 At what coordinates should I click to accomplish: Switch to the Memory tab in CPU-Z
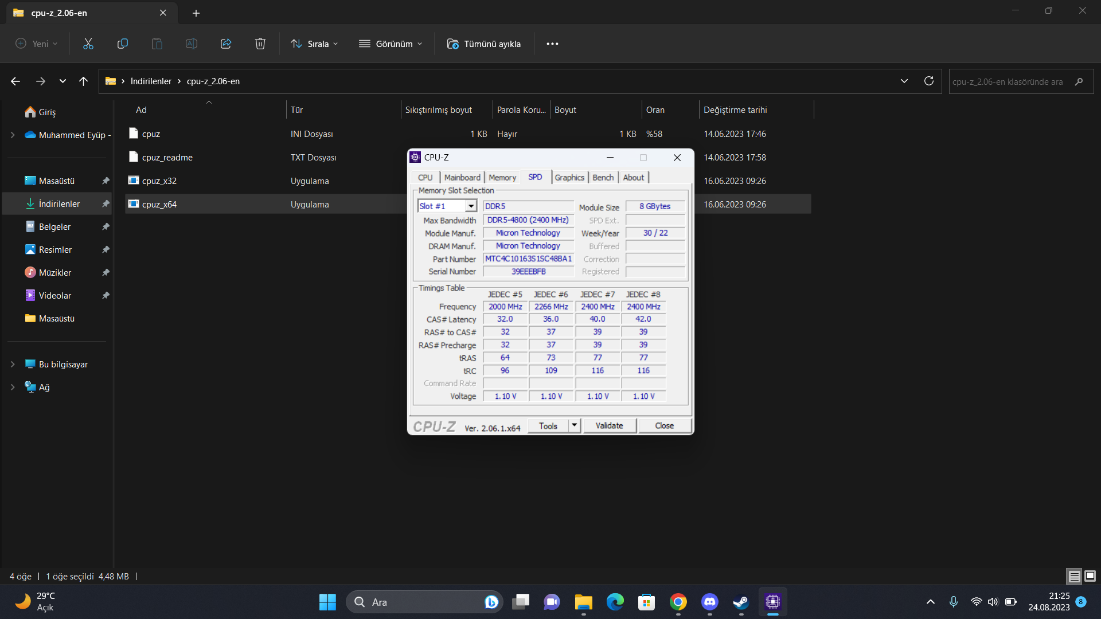pos(502,178)
